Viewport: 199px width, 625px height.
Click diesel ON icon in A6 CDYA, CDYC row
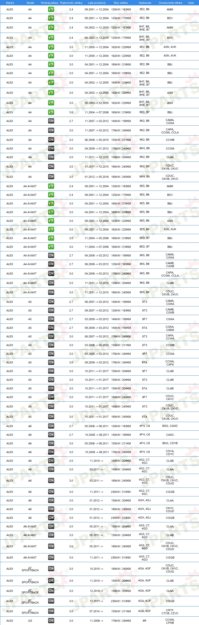coord(51,452)
